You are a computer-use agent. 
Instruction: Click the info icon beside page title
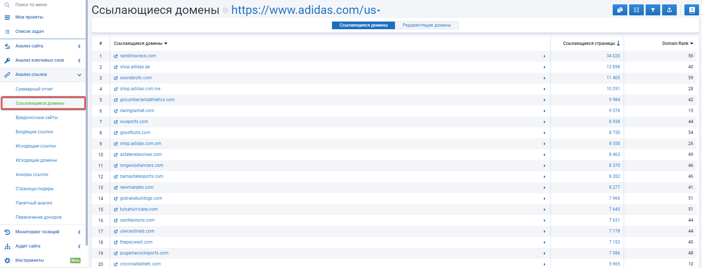(225, 10)
